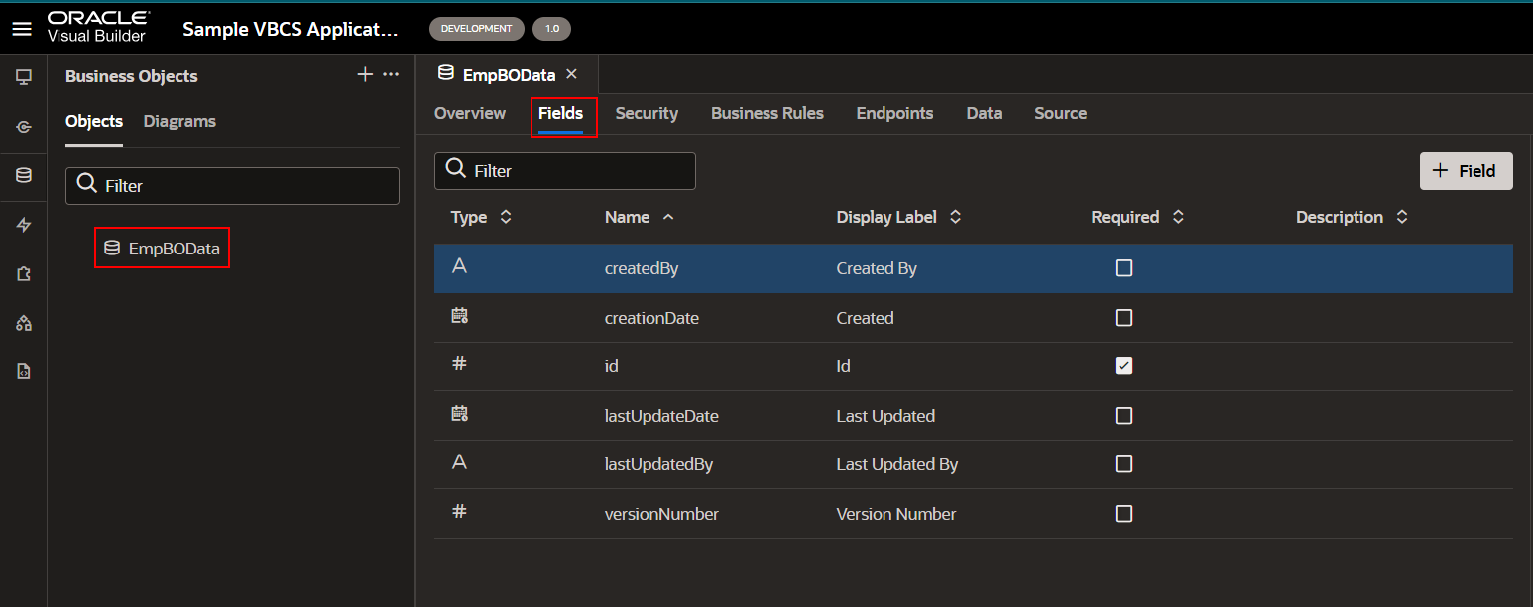Click the database icon on EmpBOData tab

[x=446, y=74]
